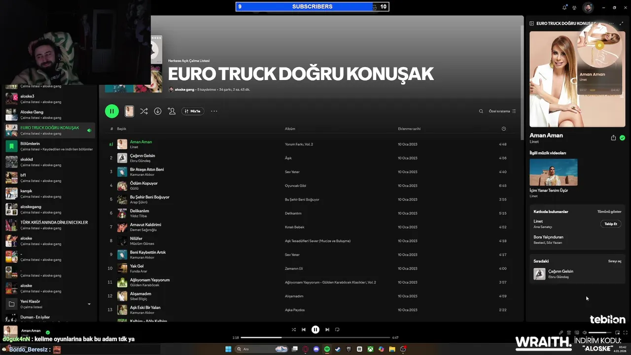
Task: Open the Aloske Gang playlist in the sidebar
Action: (48, 114)
